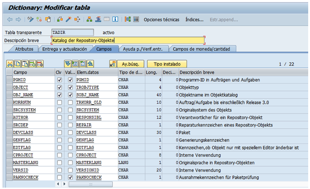This screenshot has height=189, width=310.
Task: Open the Other Object icon
Action: point(48,19)
